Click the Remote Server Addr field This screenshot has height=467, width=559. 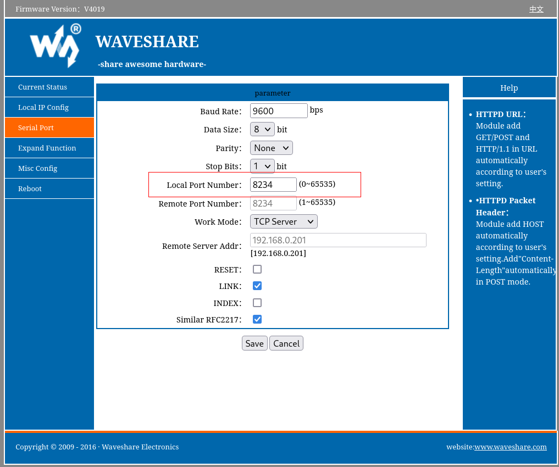point(339,240)
